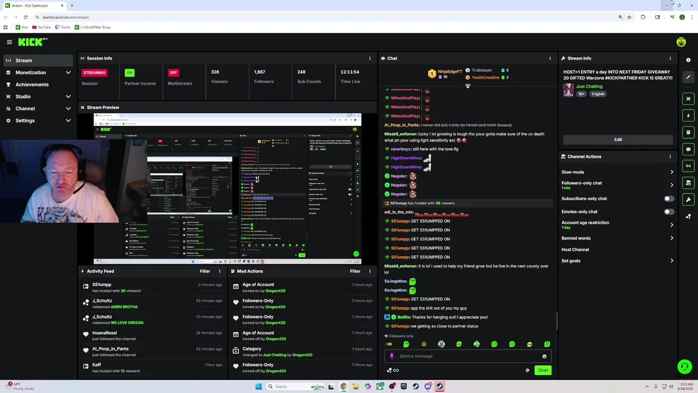Image resolution: width=698 pixels, height=393 pixels.
Task: Toggle Subscribers-only chat switch
Action: point(669,199)
